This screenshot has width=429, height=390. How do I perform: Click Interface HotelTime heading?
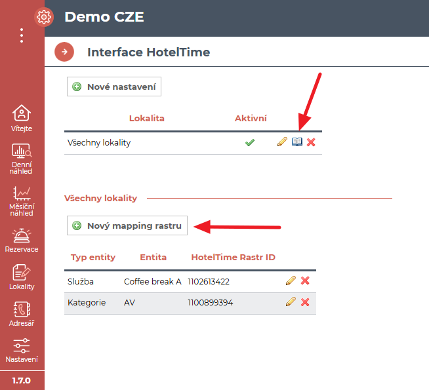[148, 52]
